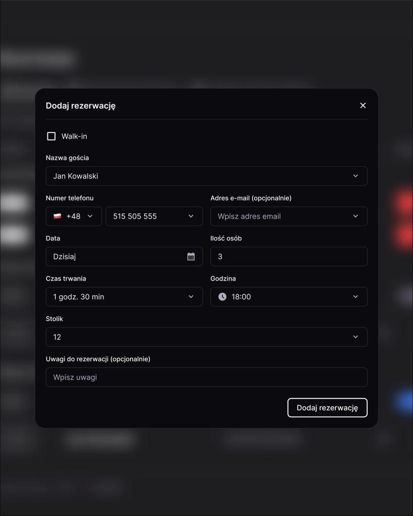Image resolution: width=413 pixels, height=516 pixels.
Task: Select the 18:00 time value
Action: [241, 297]
